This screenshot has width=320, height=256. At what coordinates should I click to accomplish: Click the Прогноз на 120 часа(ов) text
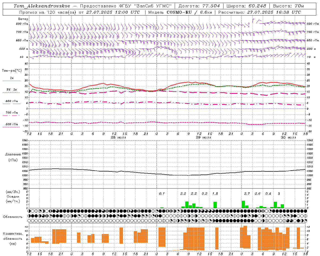tap(48, 12)
